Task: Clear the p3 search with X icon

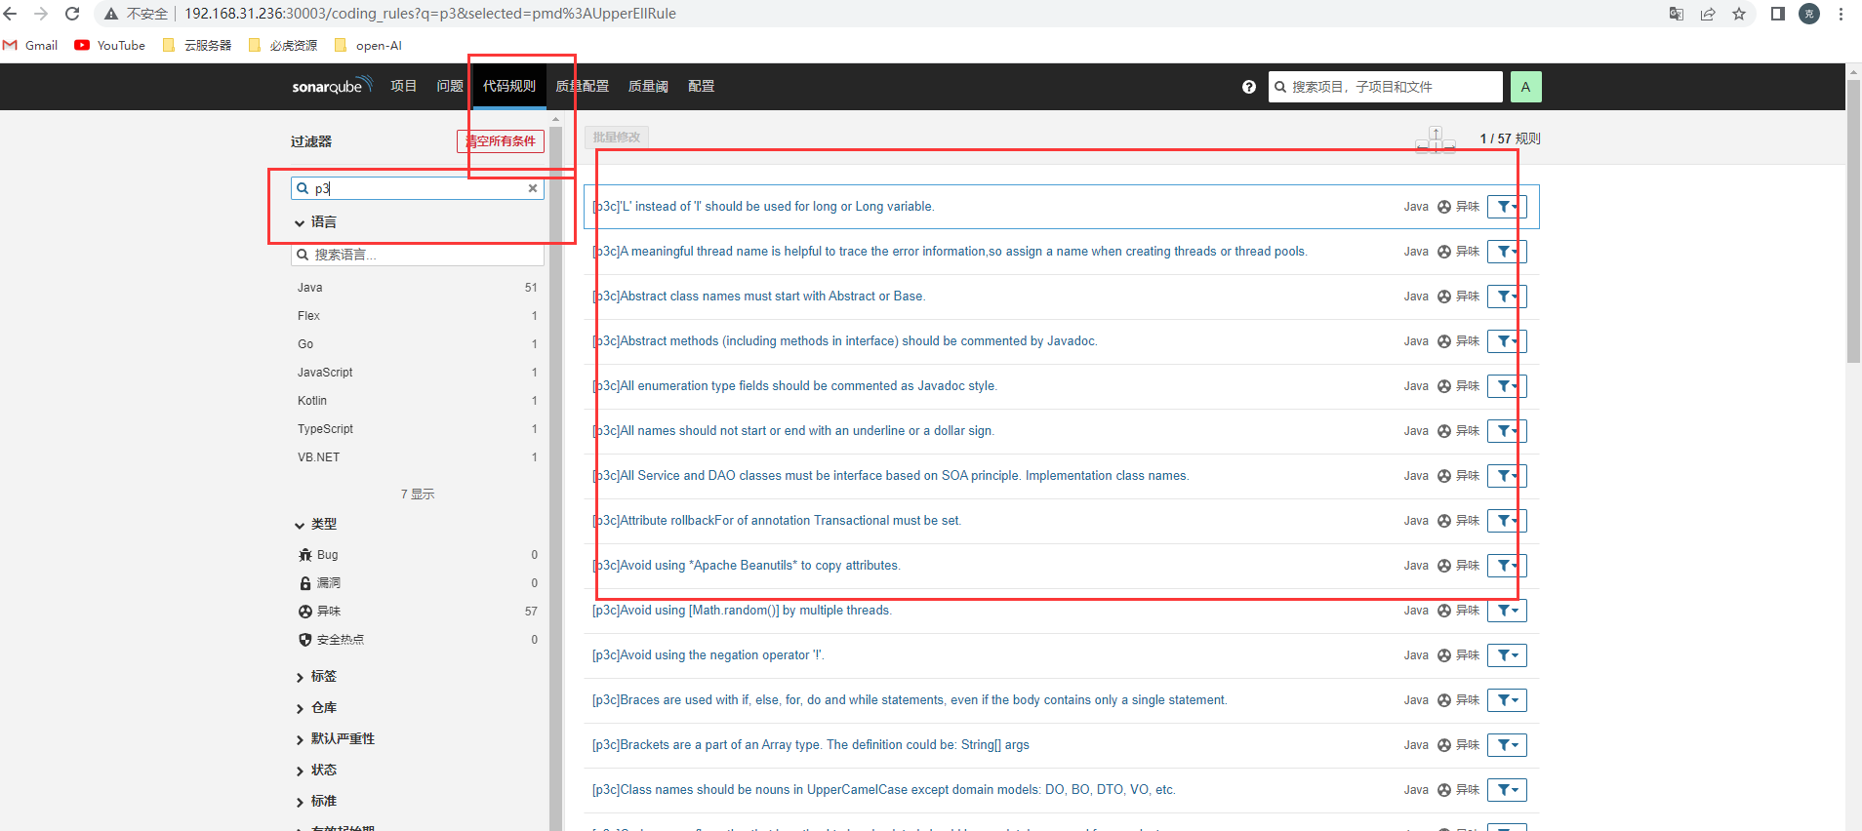Action: 533,188
